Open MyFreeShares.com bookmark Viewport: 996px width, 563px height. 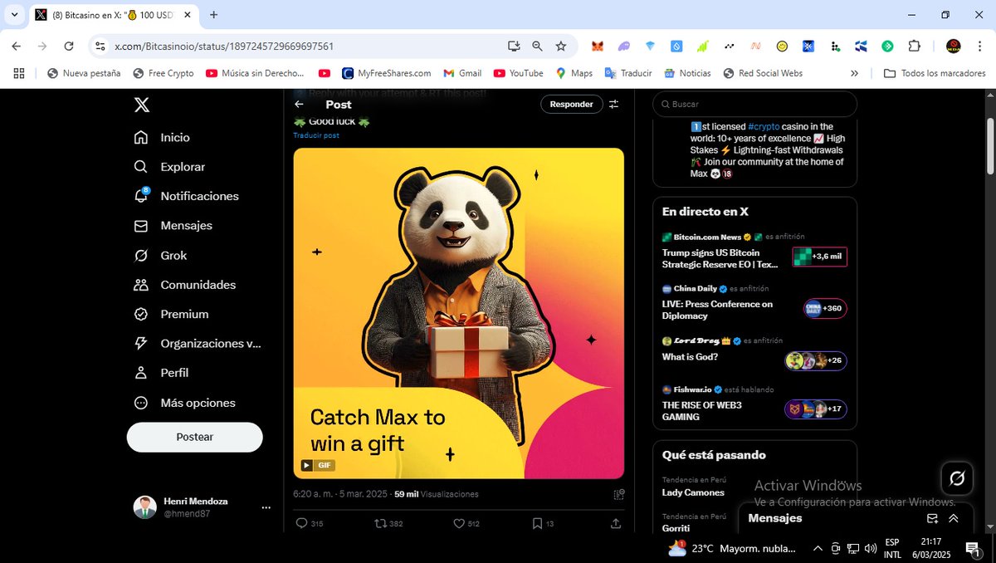click(x=386, y=73)
